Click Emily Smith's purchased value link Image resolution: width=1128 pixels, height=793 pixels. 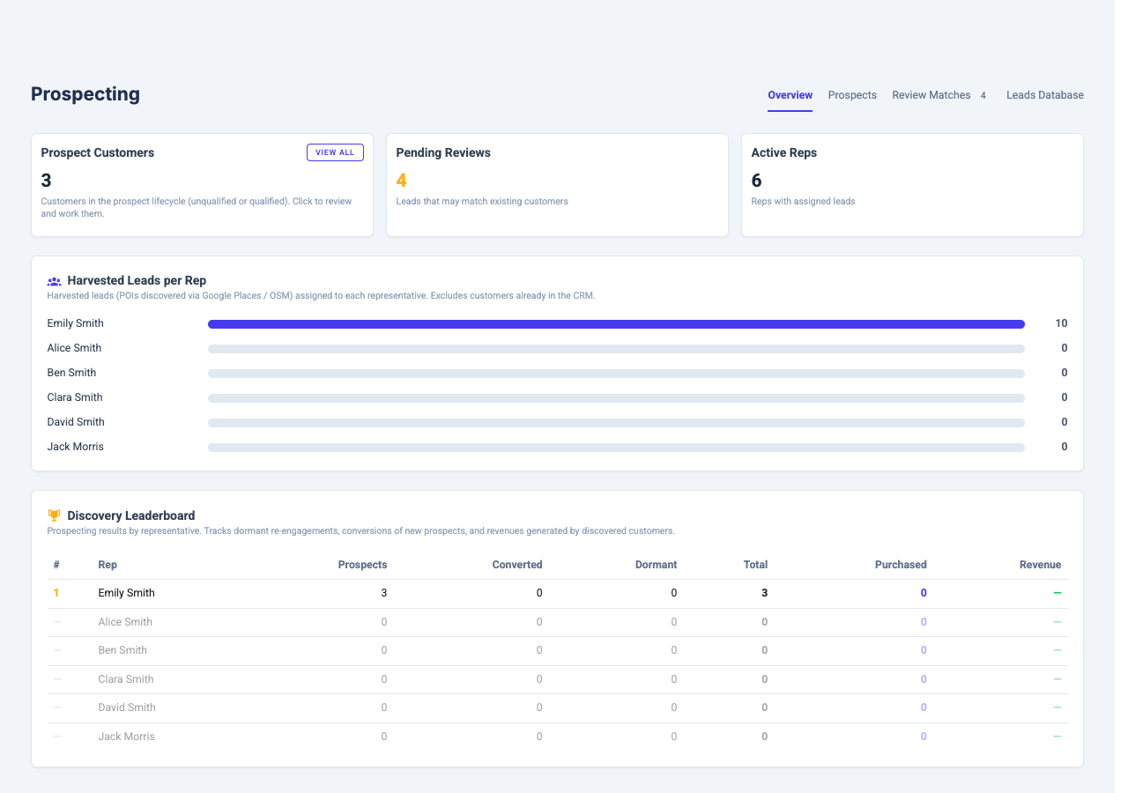coord(924,593)
